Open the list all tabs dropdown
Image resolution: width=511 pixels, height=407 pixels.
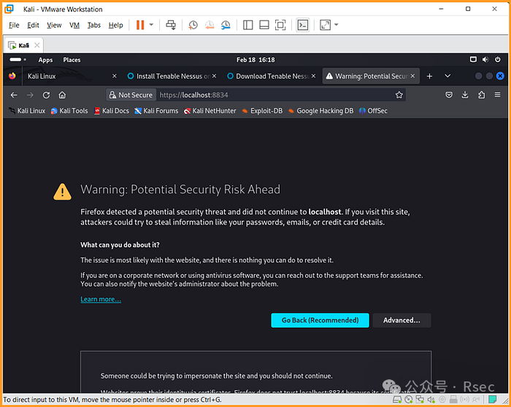pyautogui.click(x=447, y=76)
